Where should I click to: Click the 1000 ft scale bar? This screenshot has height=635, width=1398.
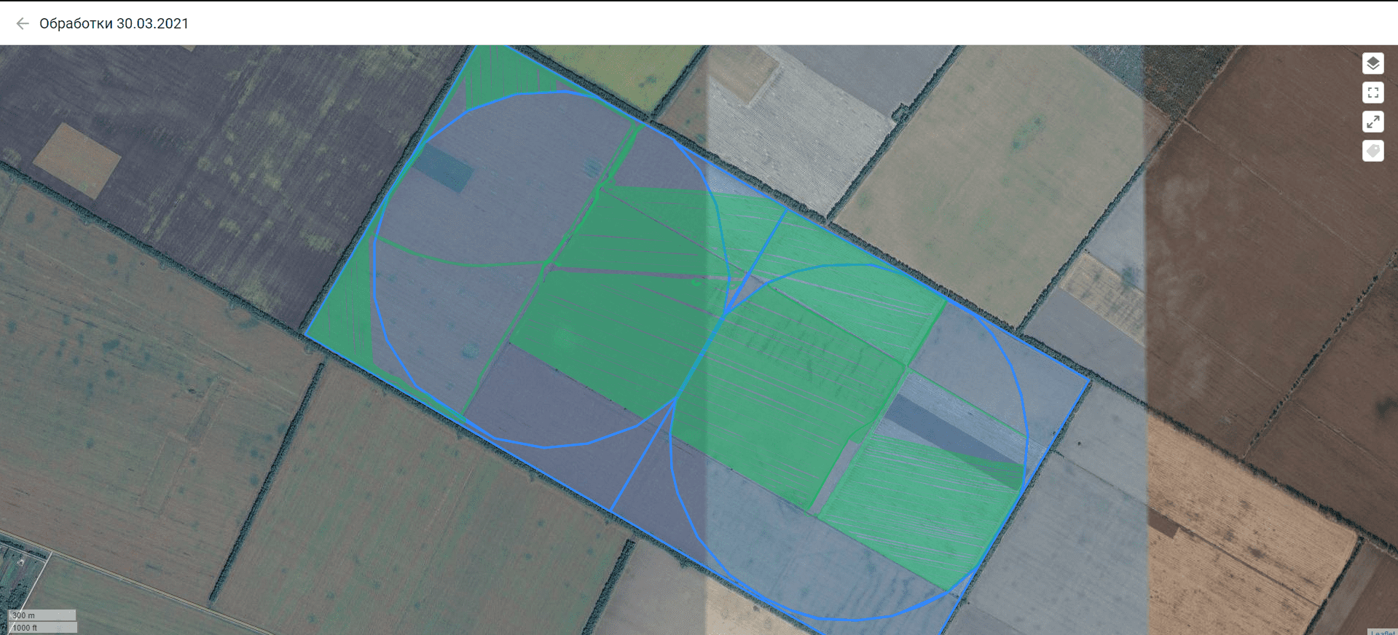click(x=43, y=627)
